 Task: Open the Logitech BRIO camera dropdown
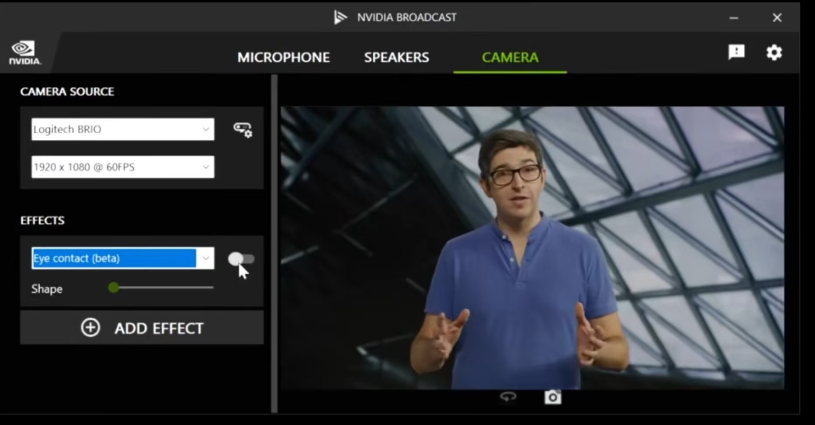click(122, 129)
